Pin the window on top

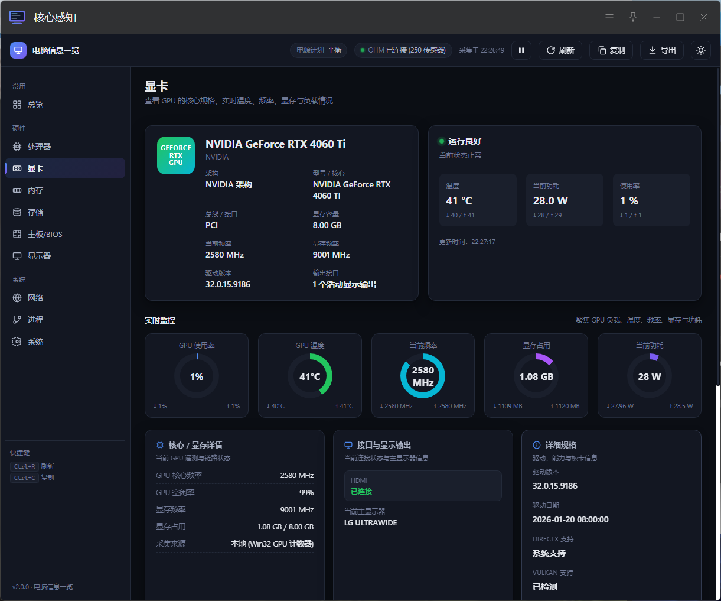633,17
